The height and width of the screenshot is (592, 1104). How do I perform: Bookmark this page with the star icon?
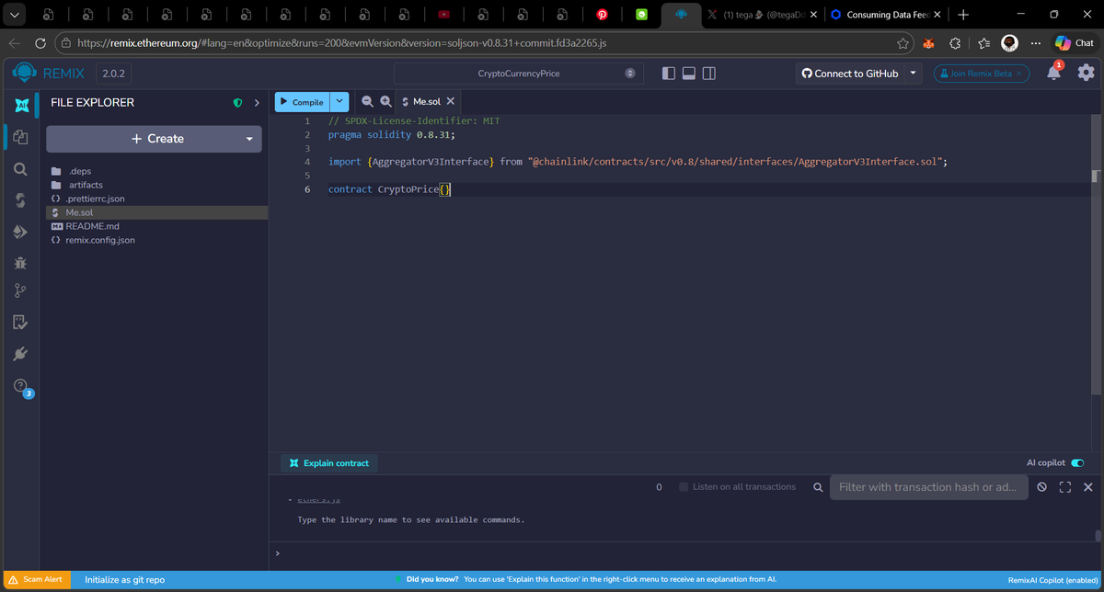903,43
